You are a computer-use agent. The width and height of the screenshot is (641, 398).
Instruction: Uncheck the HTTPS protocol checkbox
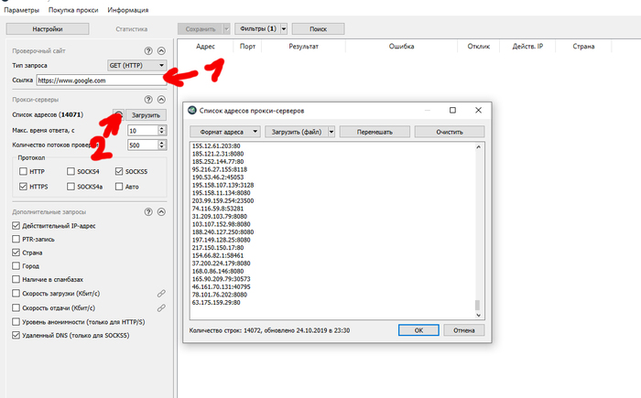coord(23,187)
